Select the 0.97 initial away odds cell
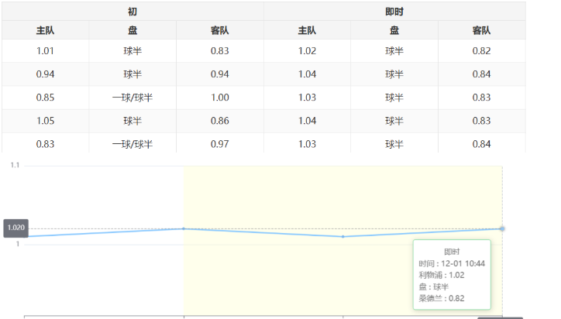The width and height of the screenshot is (561, 319). (220, 144)
